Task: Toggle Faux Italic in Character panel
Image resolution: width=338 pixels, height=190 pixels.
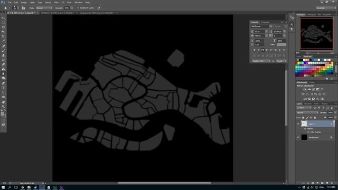Action: [x=258, y=50]
